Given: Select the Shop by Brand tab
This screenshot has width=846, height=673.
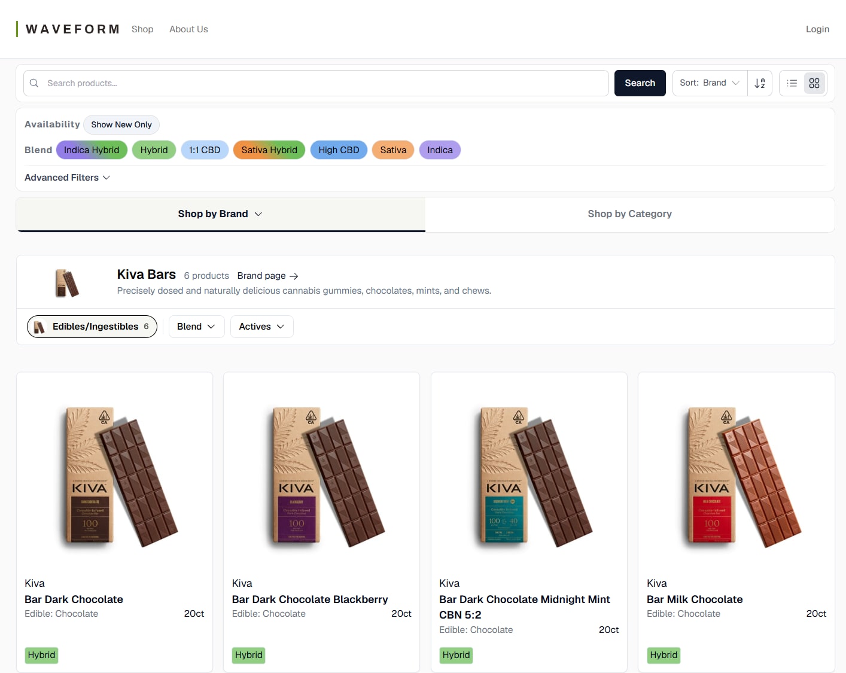Looking at the screenshot, I should coord(221,214).
